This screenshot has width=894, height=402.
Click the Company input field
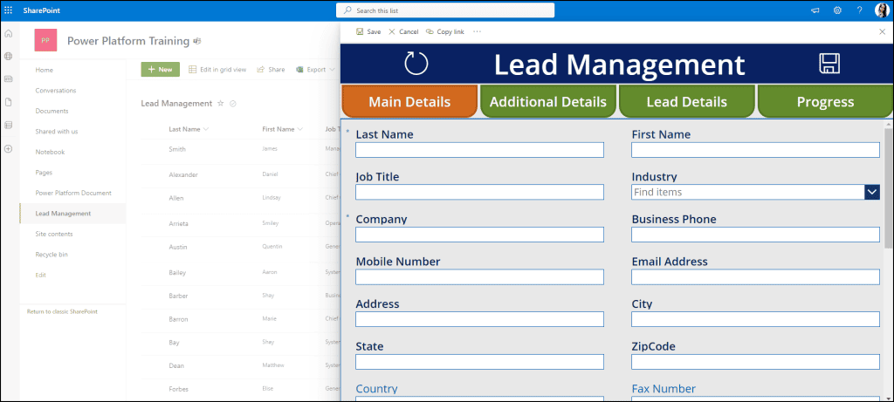coord(479,235)
